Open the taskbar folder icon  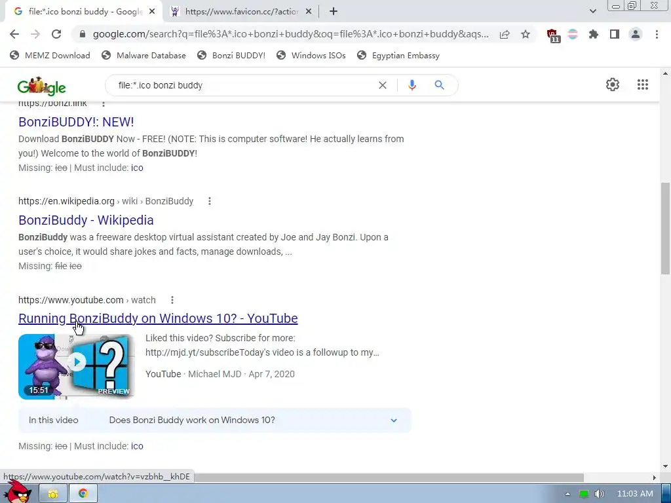tap(53, 494)
